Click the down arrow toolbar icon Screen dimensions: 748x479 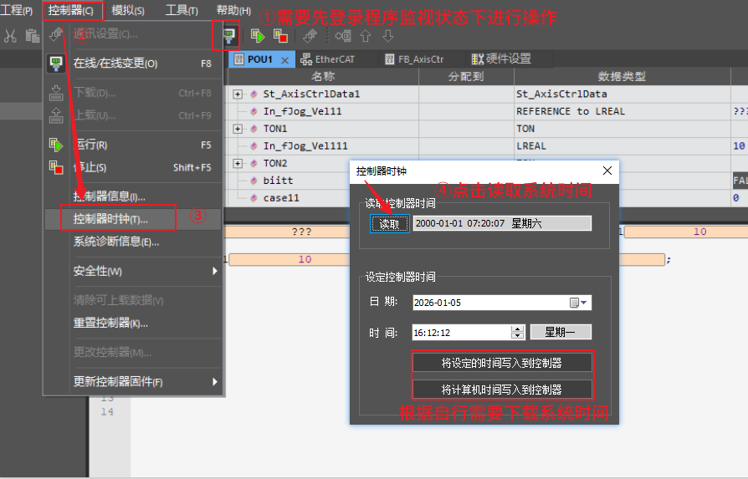(387, 36)
